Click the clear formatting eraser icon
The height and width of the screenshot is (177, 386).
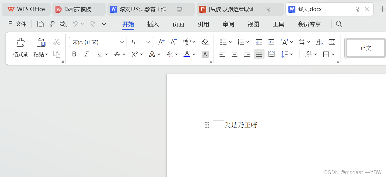coord(205,42)
